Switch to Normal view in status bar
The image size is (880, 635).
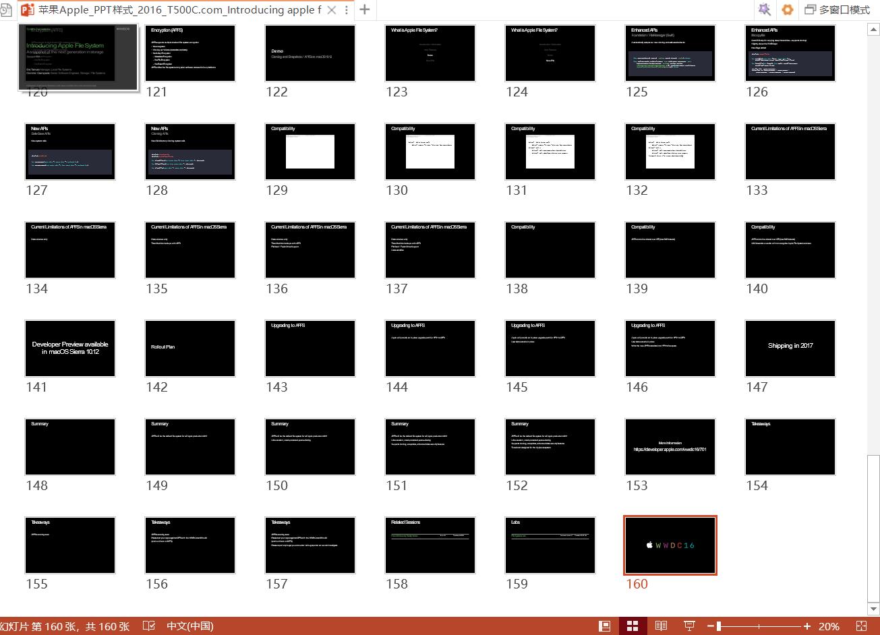605,626
